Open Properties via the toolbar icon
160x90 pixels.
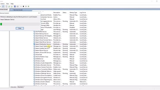[x=6, y=6]
